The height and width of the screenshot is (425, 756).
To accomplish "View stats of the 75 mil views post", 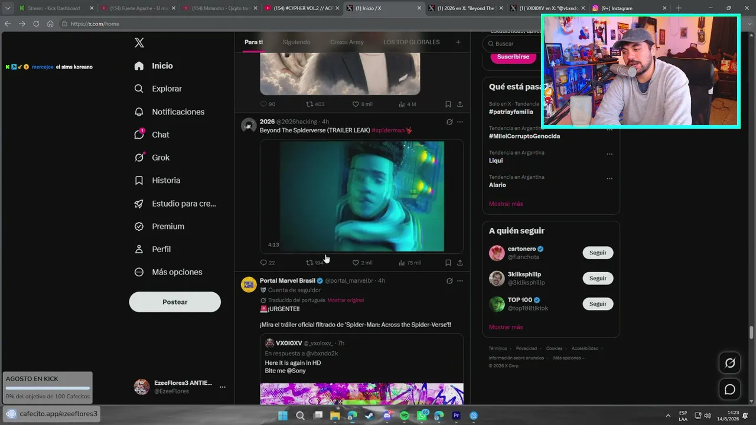I will pyautogui.click(x=410, y=263).
